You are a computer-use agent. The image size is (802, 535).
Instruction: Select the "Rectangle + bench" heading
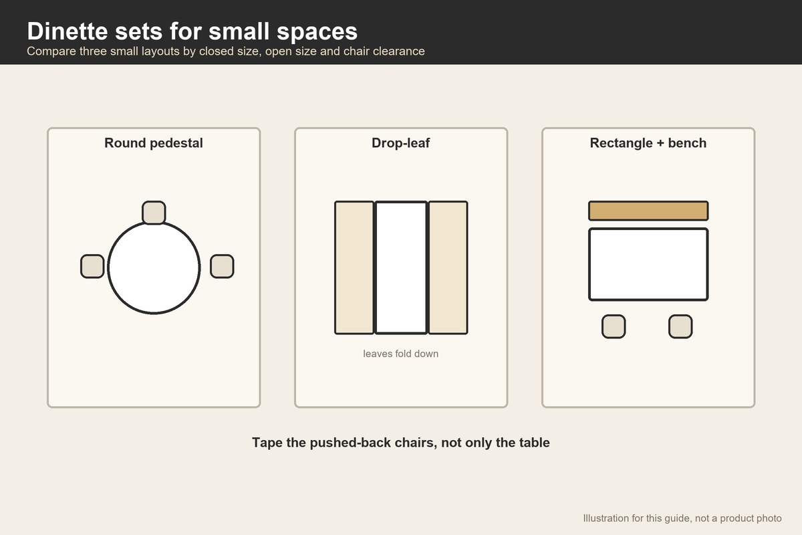click(x=648, y=143)
